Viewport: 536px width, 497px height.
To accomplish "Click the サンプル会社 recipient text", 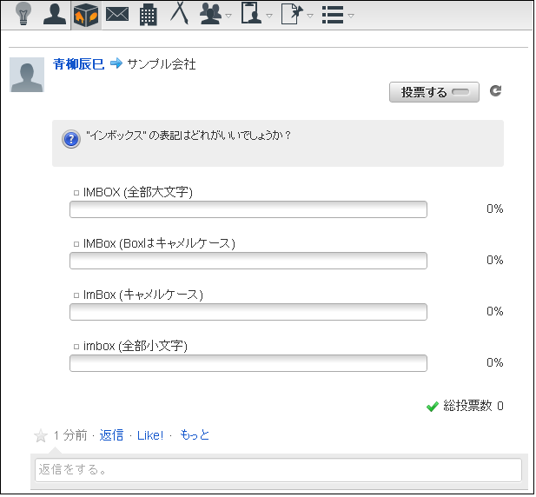I will coord(162,64).
